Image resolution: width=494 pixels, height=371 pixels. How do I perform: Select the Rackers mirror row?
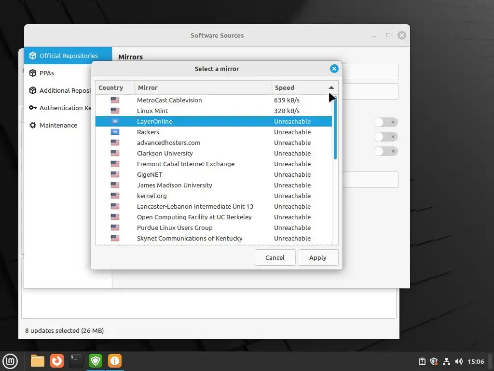pyautogui.click(x=214, y=132)
